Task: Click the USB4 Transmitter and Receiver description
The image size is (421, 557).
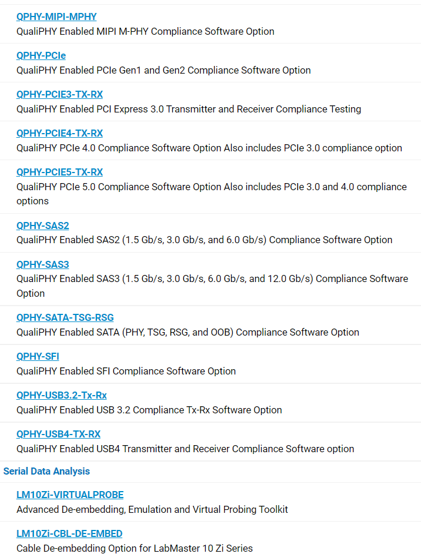Action: pyautogui.click(x=185, y=449)
